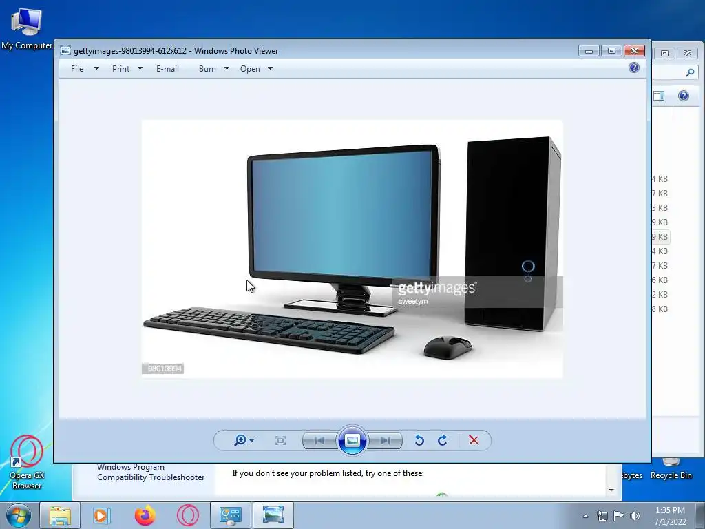
Task: Rotate the photo counterclockwise
Action: point(419,440)
